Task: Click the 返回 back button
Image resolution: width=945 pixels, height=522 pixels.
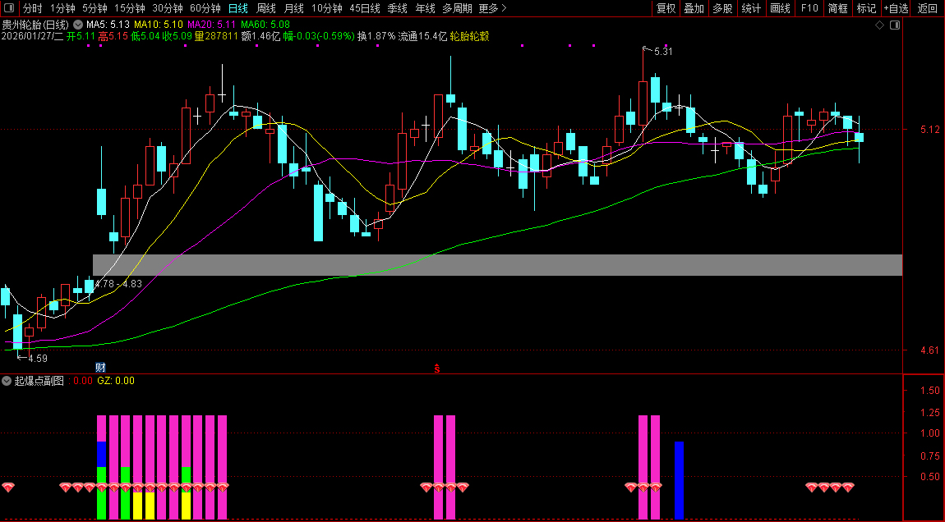Action: click(x=928, y=8)
